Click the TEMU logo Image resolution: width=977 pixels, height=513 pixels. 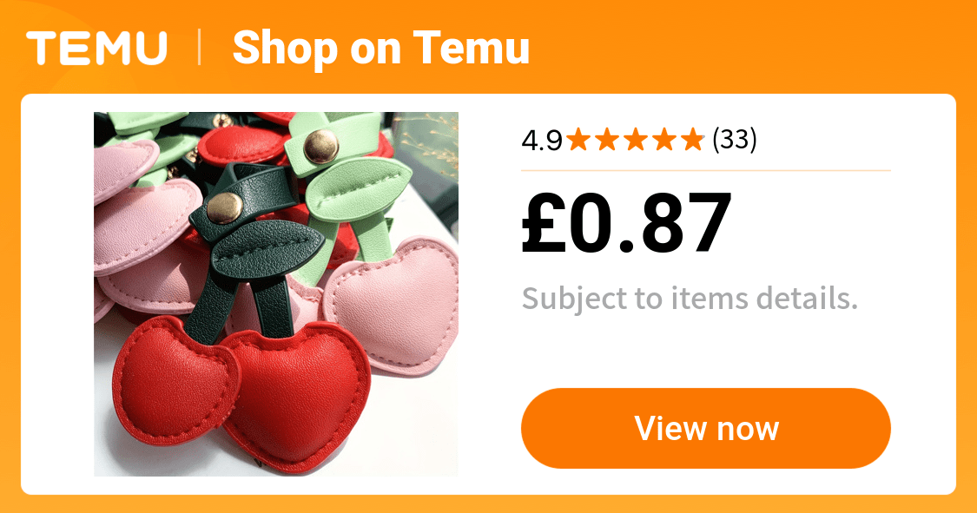coord(97,49)
